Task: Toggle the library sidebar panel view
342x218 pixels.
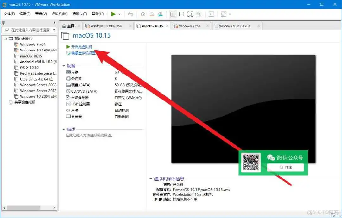Action: 173,14
